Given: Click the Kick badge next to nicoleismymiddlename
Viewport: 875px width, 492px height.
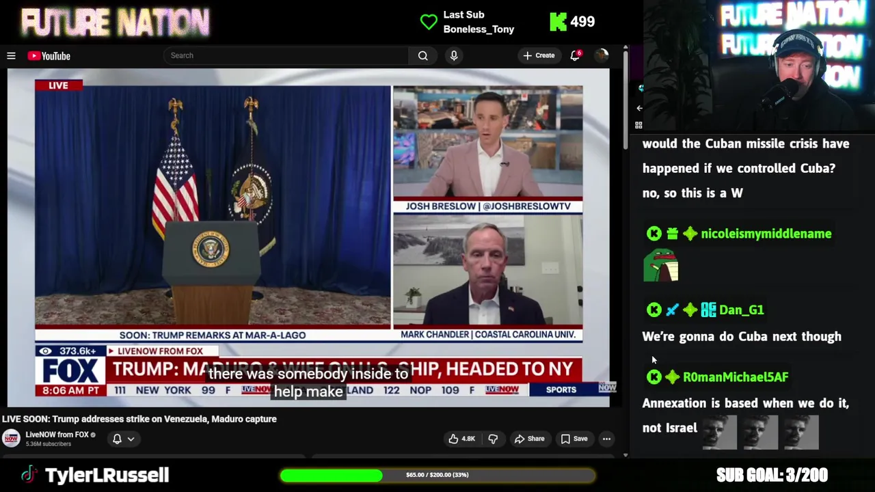Looking at the screenshot, I should (x=654, y=234).
